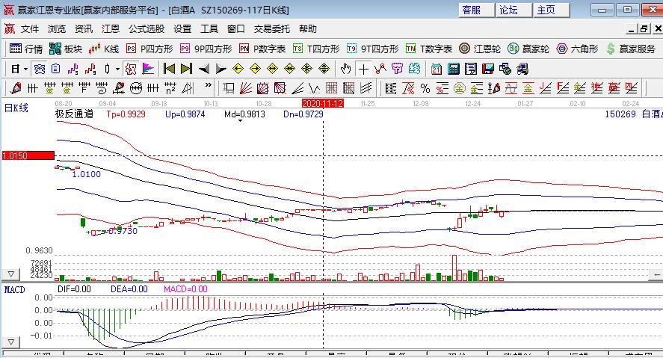The image size is (663, 358).
Task: Click the clipboard document icon
Action: pyautogui.click(x=56, y=69)
